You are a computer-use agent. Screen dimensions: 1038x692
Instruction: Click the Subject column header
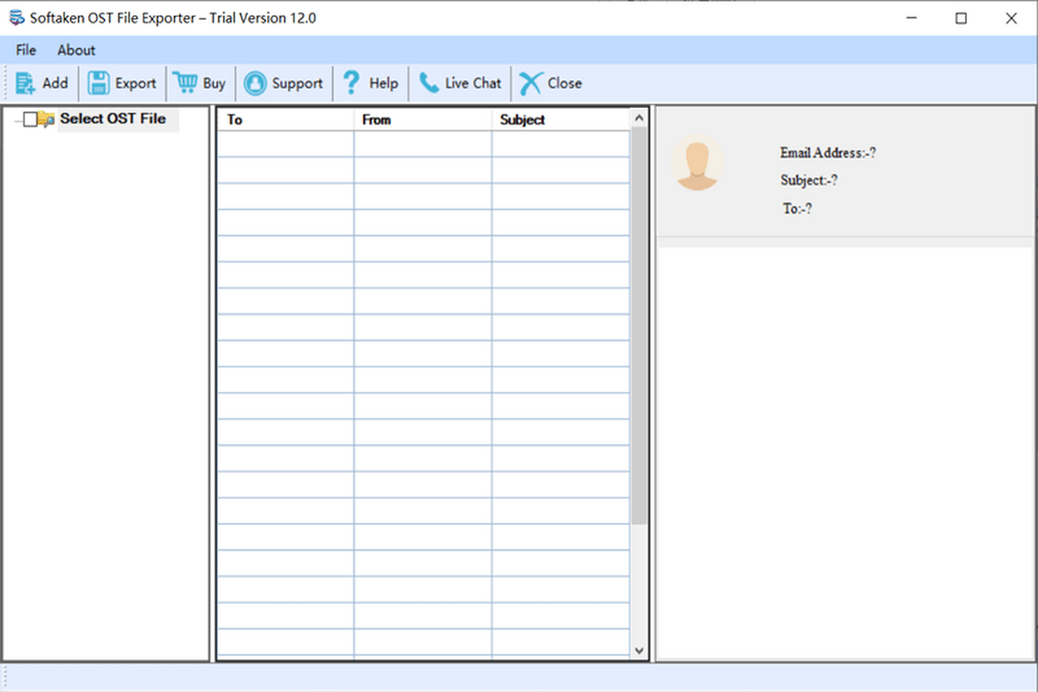561,119
